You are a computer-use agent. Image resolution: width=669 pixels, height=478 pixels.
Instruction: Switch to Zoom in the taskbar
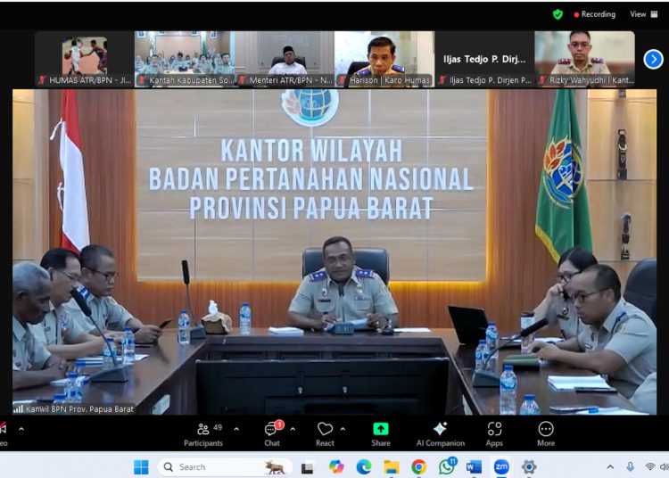coord(501,467)
